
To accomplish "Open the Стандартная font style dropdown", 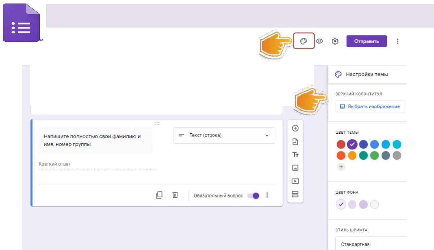I will tap(371, 244).
